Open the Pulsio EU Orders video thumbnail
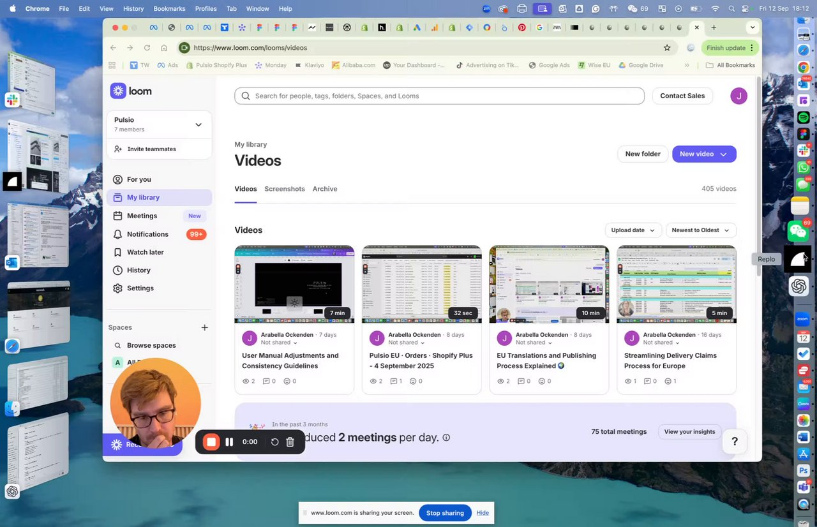The width and height of the screenshot is (817, 527). (422, 284)
